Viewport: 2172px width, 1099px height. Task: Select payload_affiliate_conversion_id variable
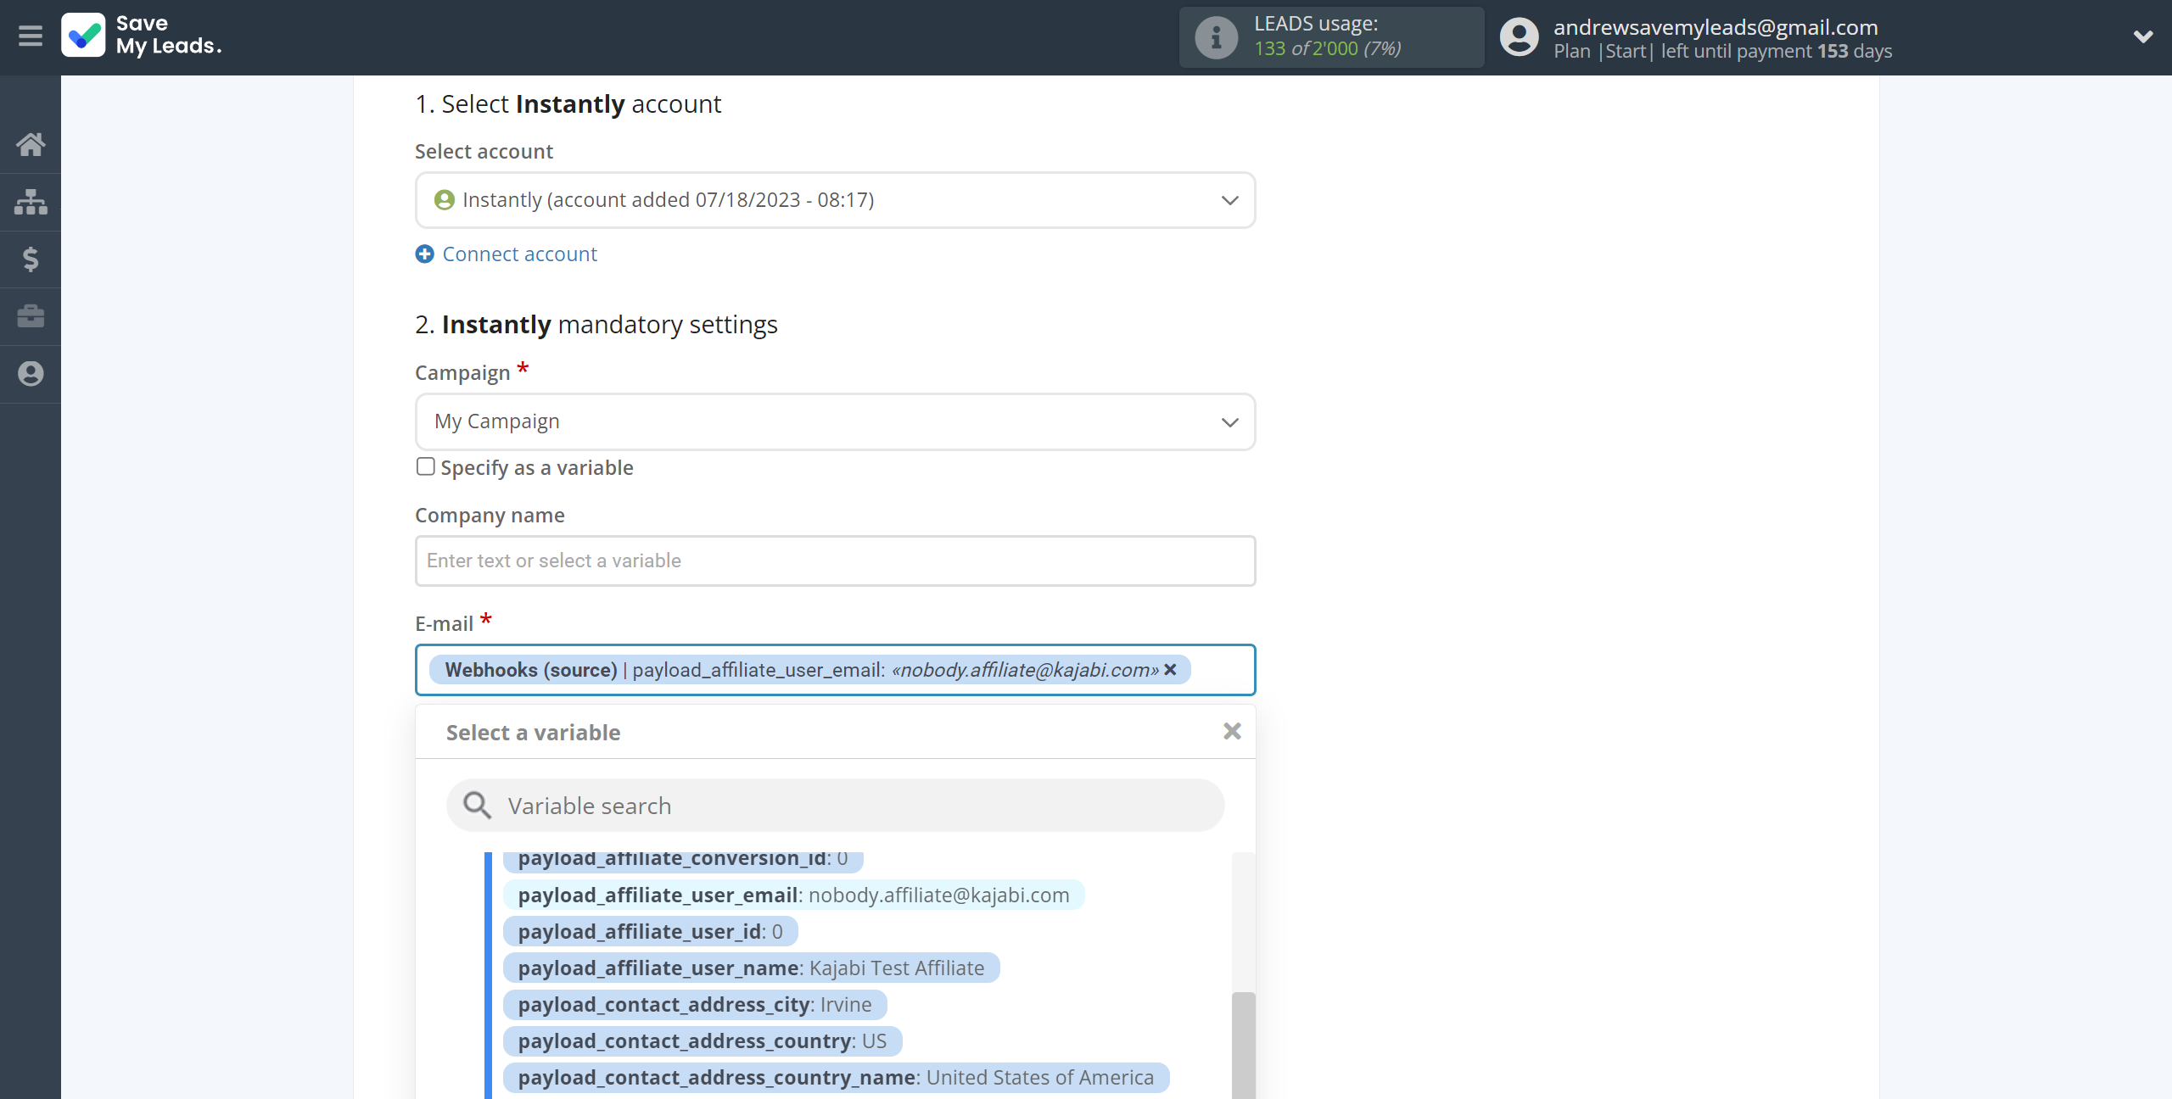(x=683, y=860)
